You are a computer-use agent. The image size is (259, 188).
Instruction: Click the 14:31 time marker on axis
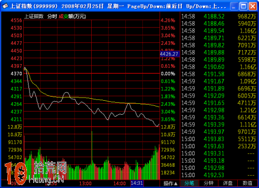click(137, 183)
